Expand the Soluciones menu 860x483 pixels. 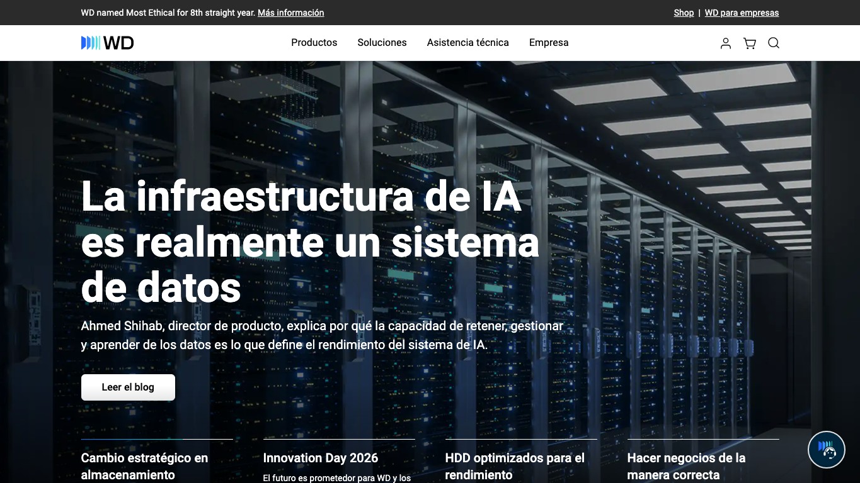pos(382,43)
